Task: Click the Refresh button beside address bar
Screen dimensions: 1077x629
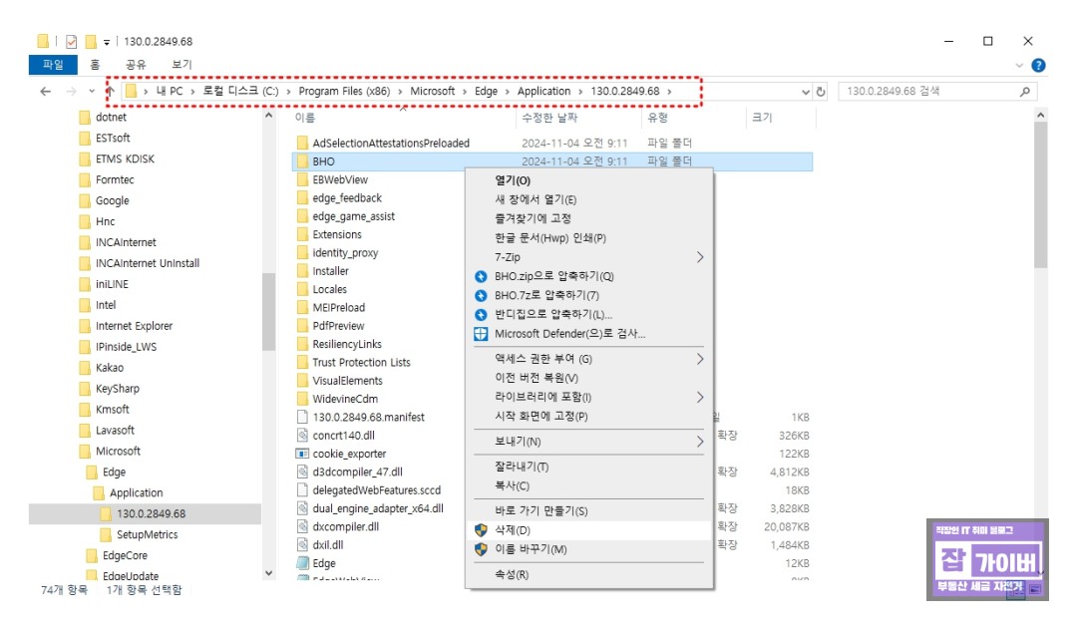Action: point(820,92)
